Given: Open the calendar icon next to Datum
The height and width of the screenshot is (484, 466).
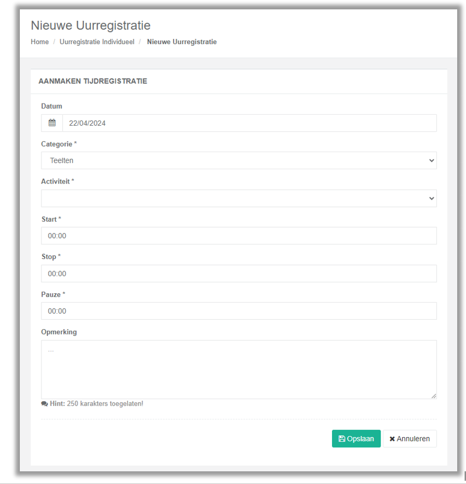Looking at the screenshot, I should pos(52,123).
